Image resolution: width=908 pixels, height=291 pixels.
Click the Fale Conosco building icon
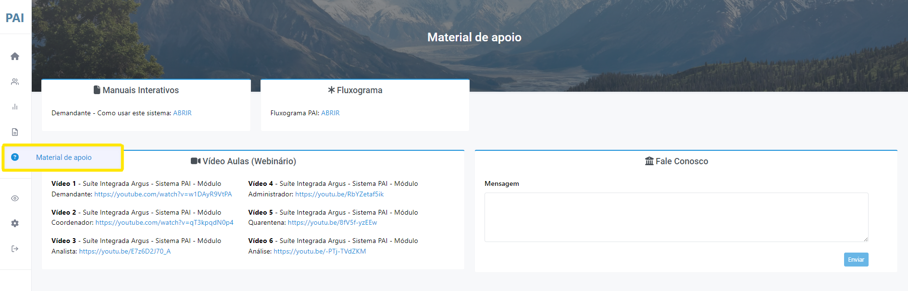pos(649,161)
